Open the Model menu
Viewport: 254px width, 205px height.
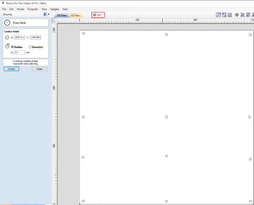click(20, 9)
